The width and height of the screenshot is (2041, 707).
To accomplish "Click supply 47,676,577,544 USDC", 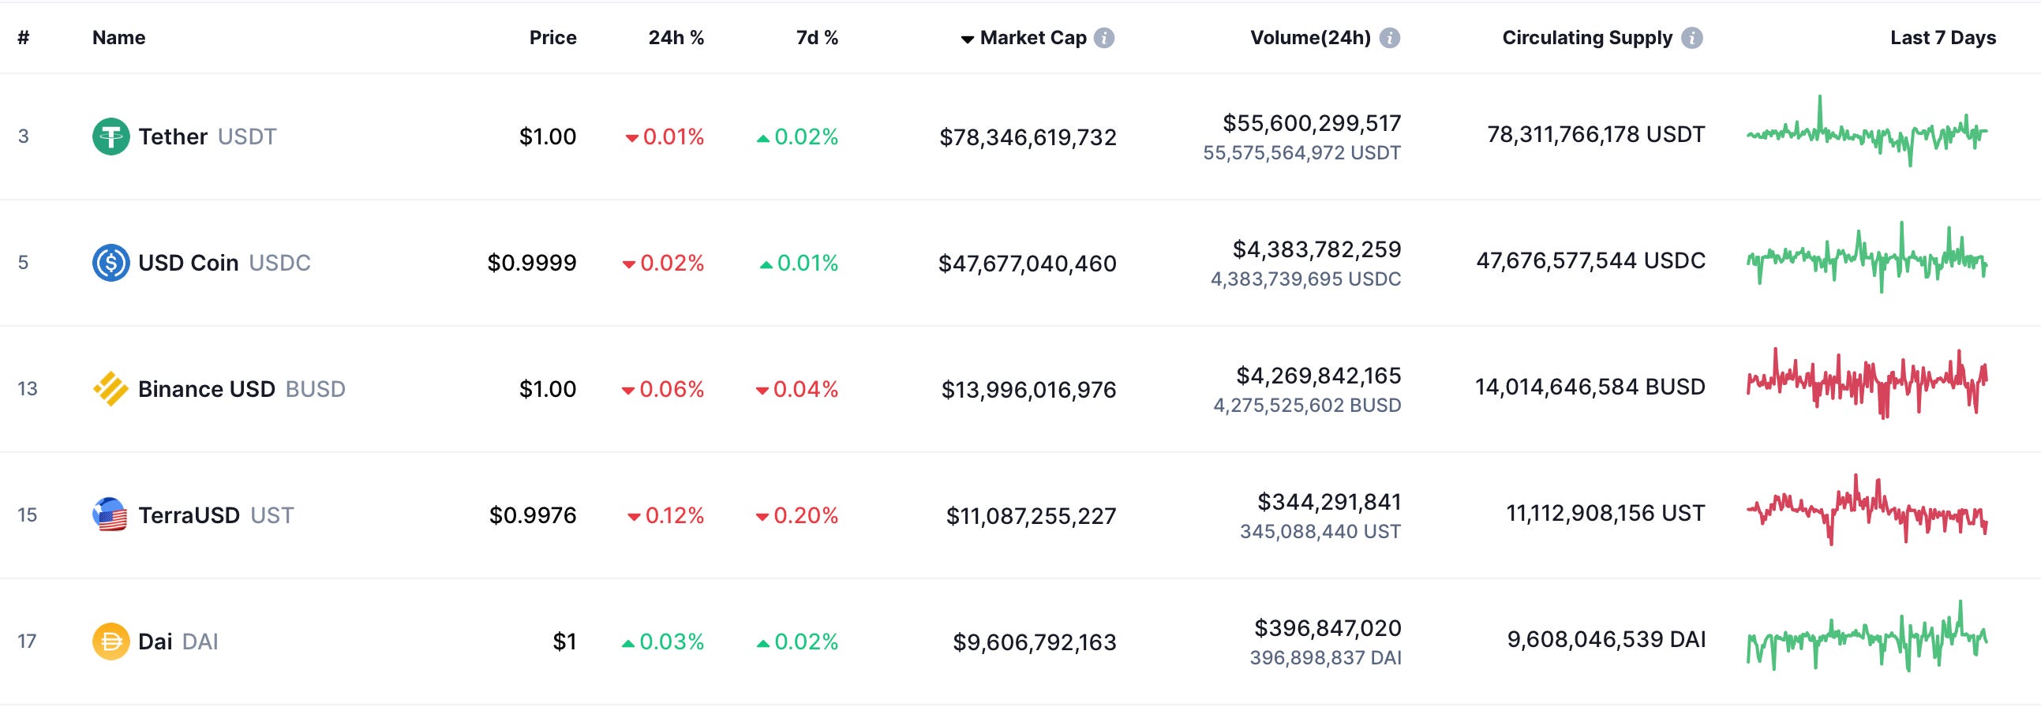I will click(x=1591, y=260).
